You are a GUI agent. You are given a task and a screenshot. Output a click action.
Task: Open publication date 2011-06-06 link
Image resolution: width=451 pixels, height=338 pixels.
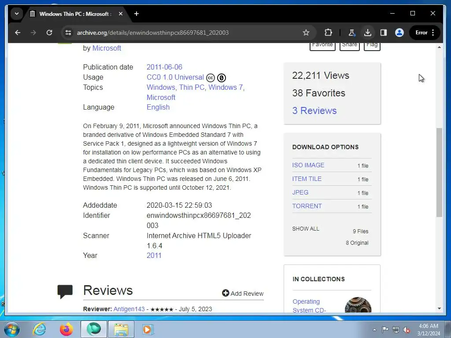pos(164,67)
